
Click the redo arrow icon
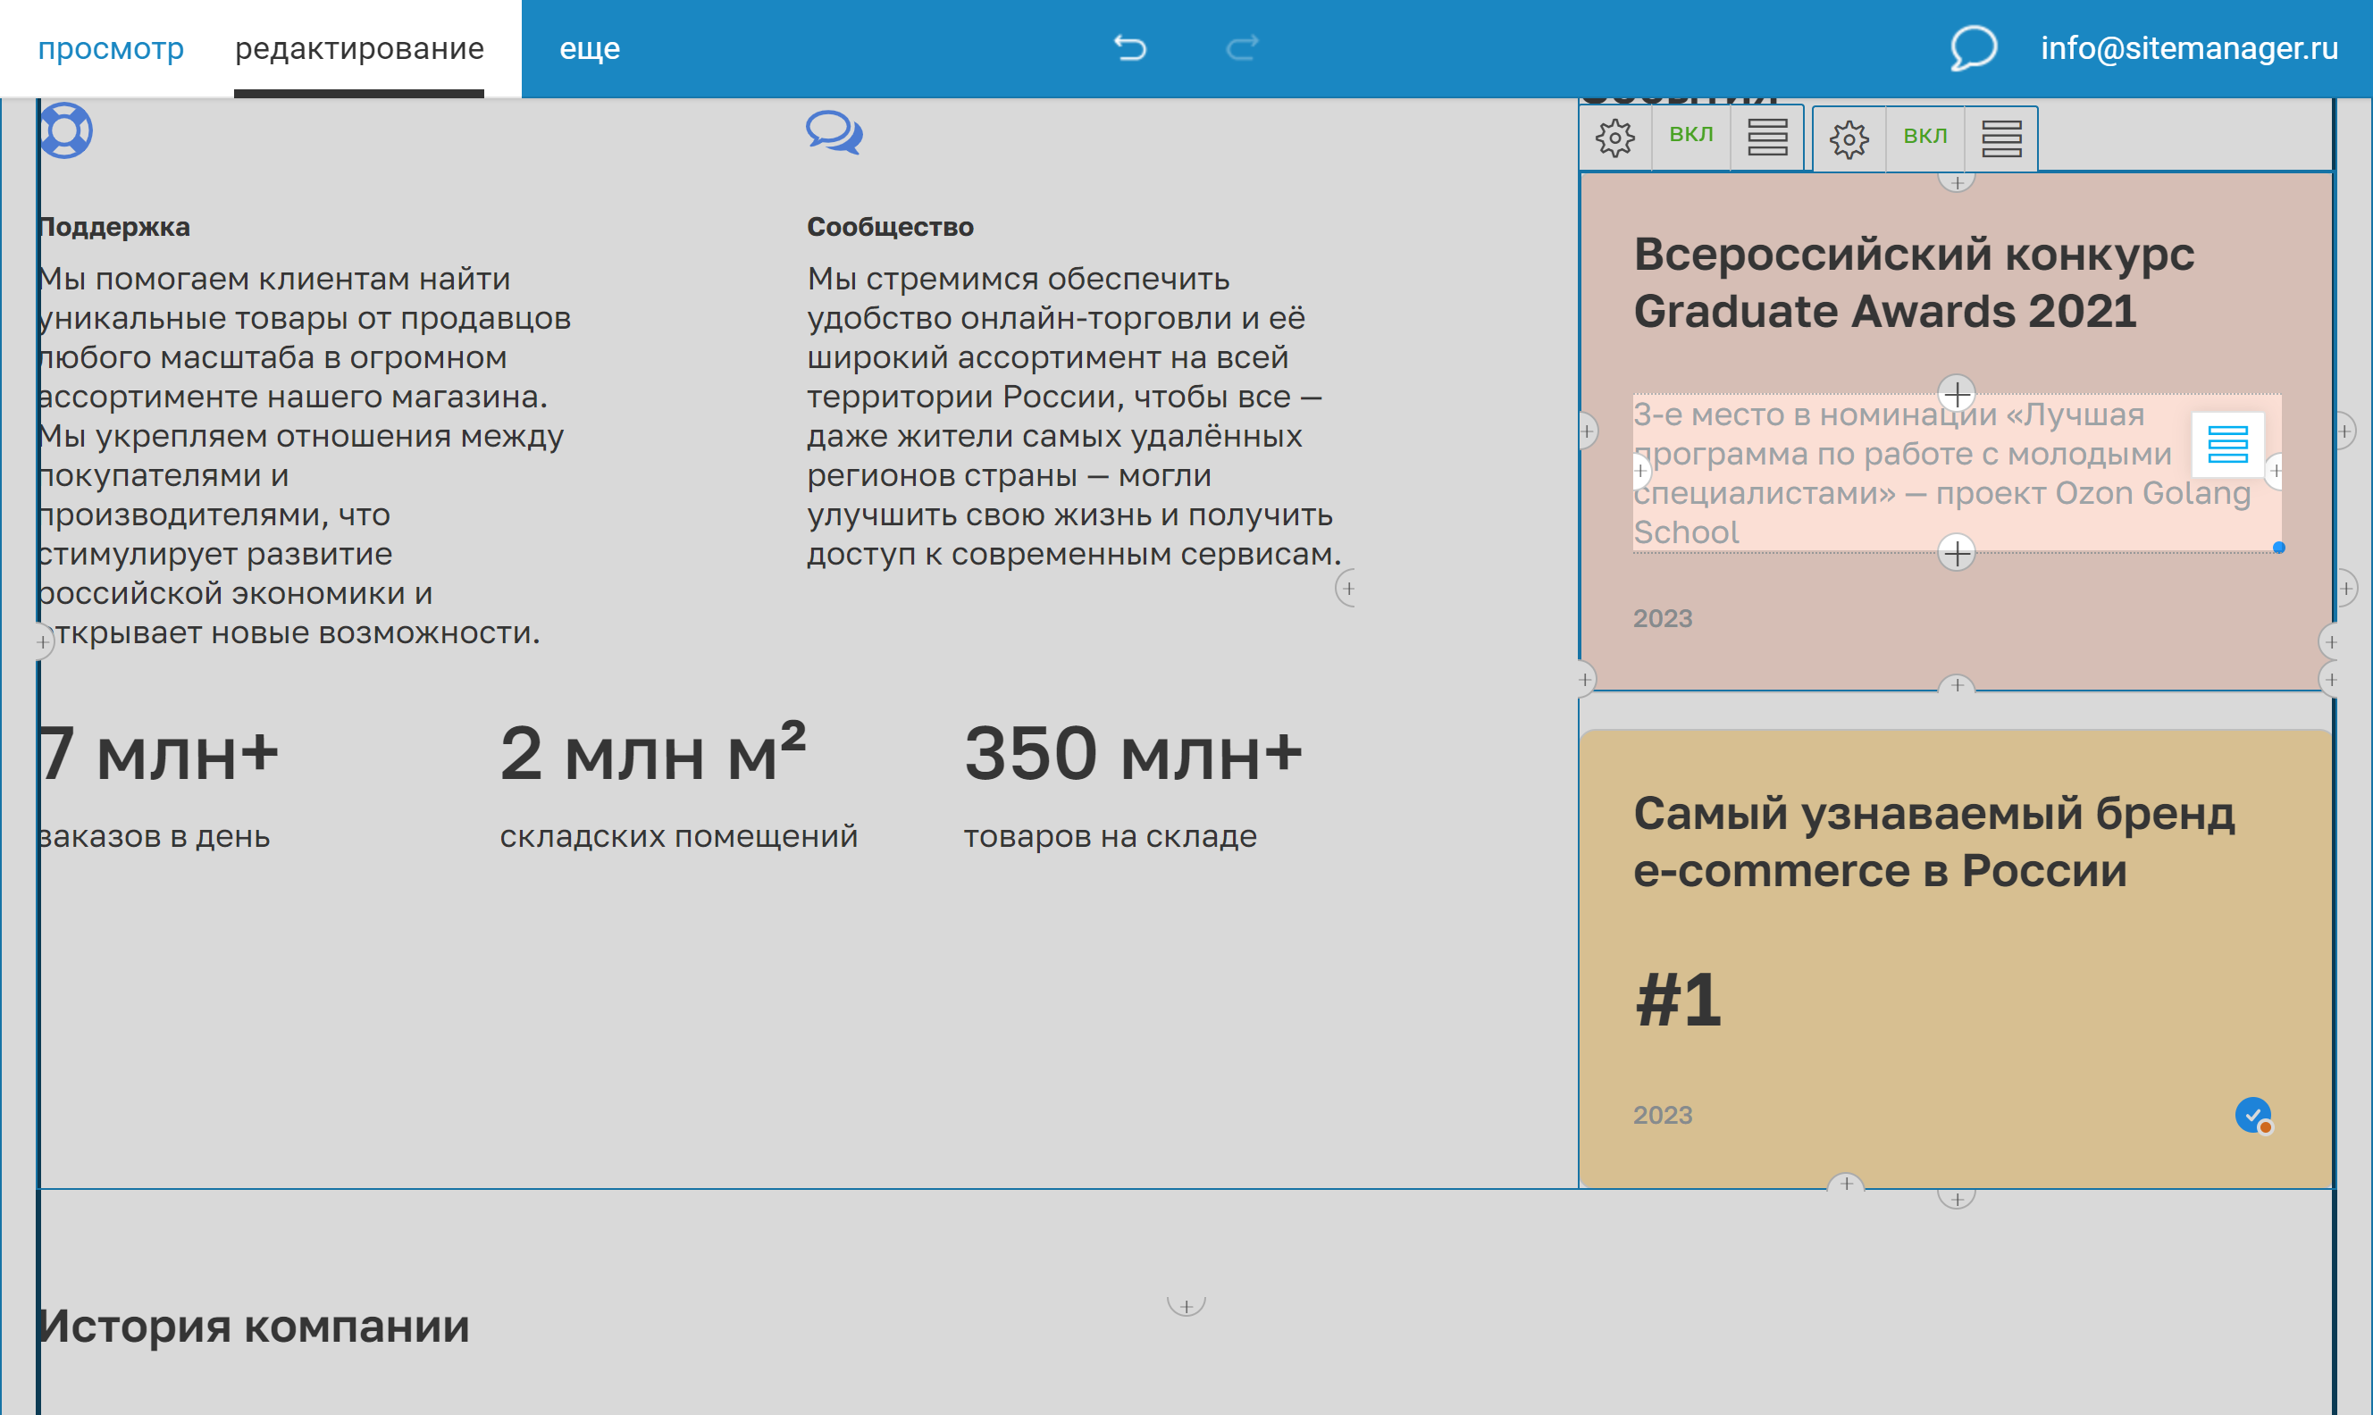point(1240,46)
